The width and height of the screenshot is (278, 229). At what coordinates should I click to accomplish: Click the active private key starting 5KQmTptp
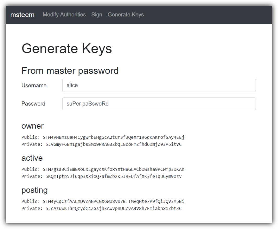pos(113,176)
